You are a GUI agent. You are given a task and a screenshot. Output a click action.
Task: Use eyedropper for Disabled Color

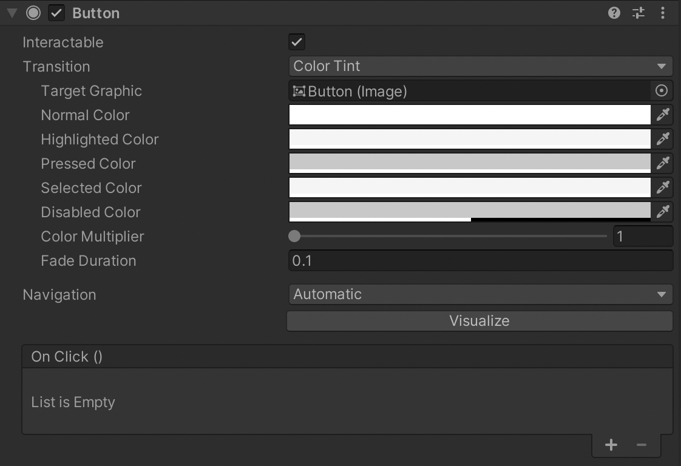click(x=663, y=212)
